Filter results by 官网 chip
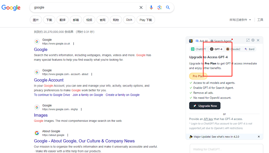The height and width of the screenshot is (153, 269). pyautogui.click(x=103, y=20)
